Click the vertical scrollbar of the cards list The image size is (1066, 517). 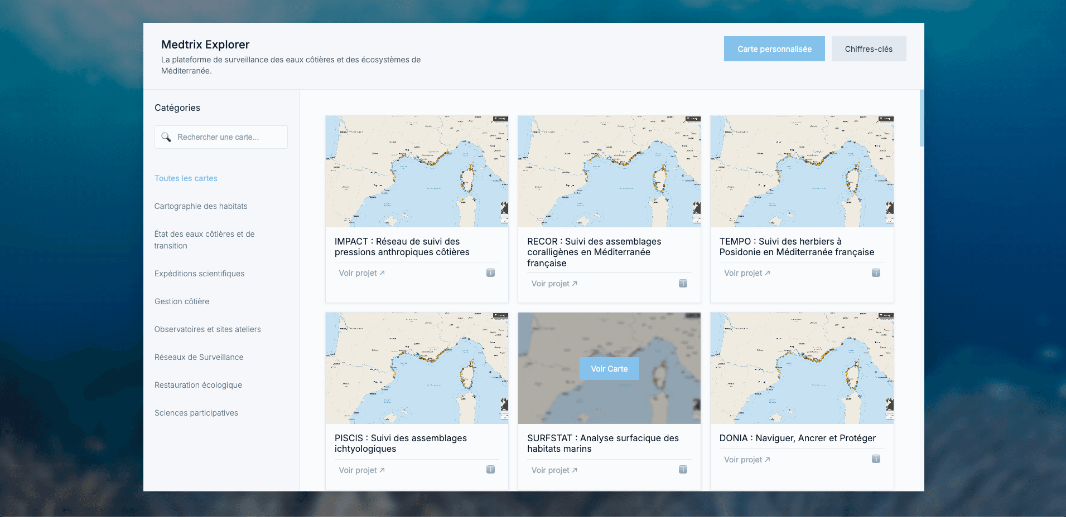coord(922,118)
